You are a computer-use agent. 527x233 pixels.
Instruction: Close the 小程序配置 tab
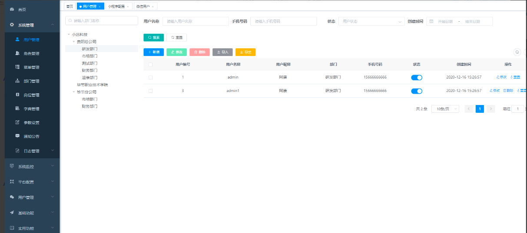click(127, 7)
